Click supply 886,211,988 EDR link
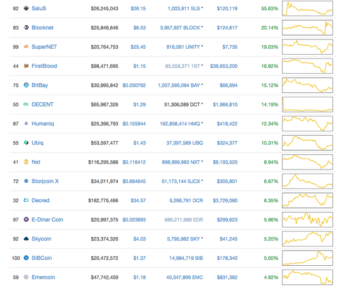This screenshot has height=286, width=351. click(x=184, y=220)
